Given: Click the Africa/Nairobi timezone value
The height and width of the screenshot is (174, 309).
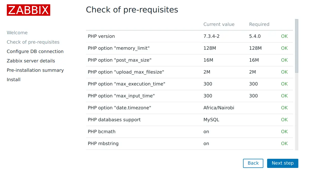Looking at the screenshot, I should (x=219, y=108).
